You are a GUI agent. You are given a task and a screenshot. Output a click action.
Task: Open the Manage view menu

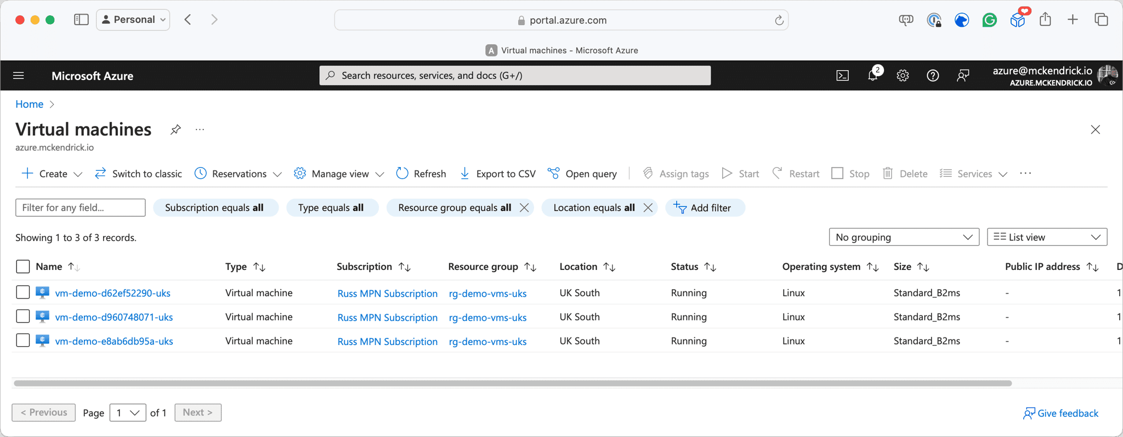(339, 174)
